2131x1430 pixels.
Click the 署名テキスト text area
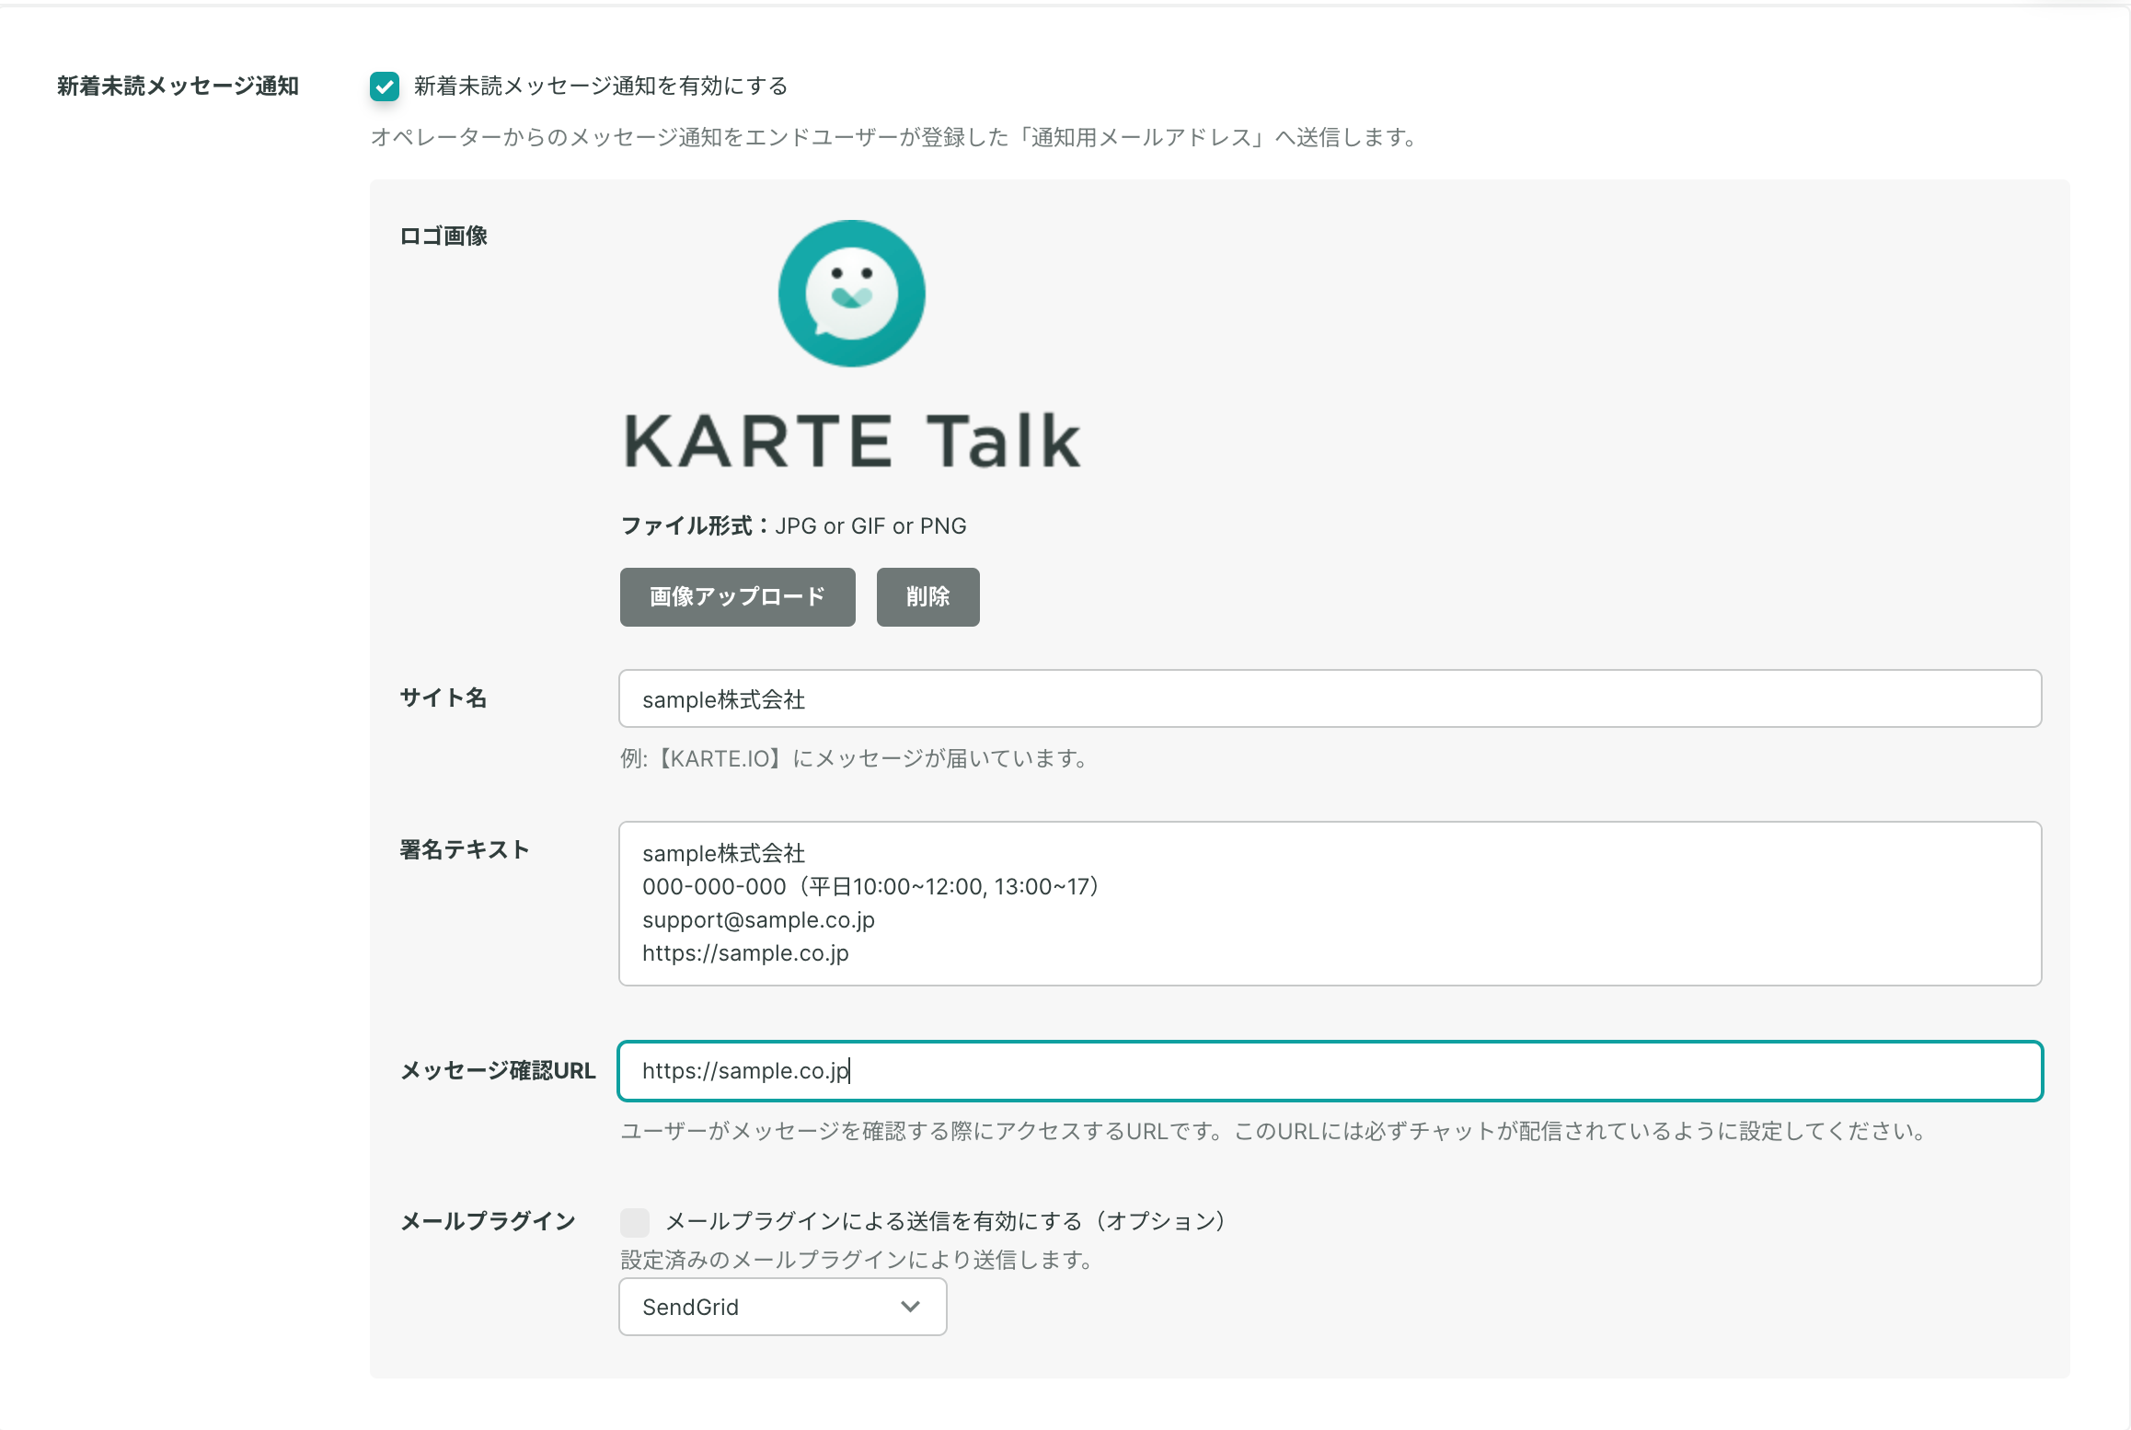coord(1330,904)
